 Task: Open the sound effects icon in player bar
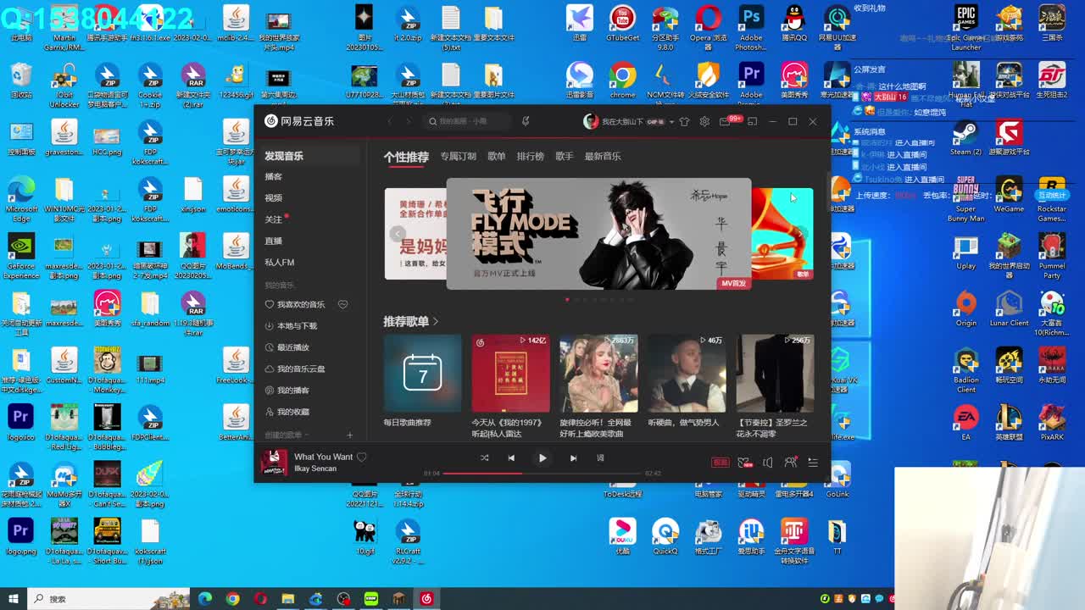744,463
